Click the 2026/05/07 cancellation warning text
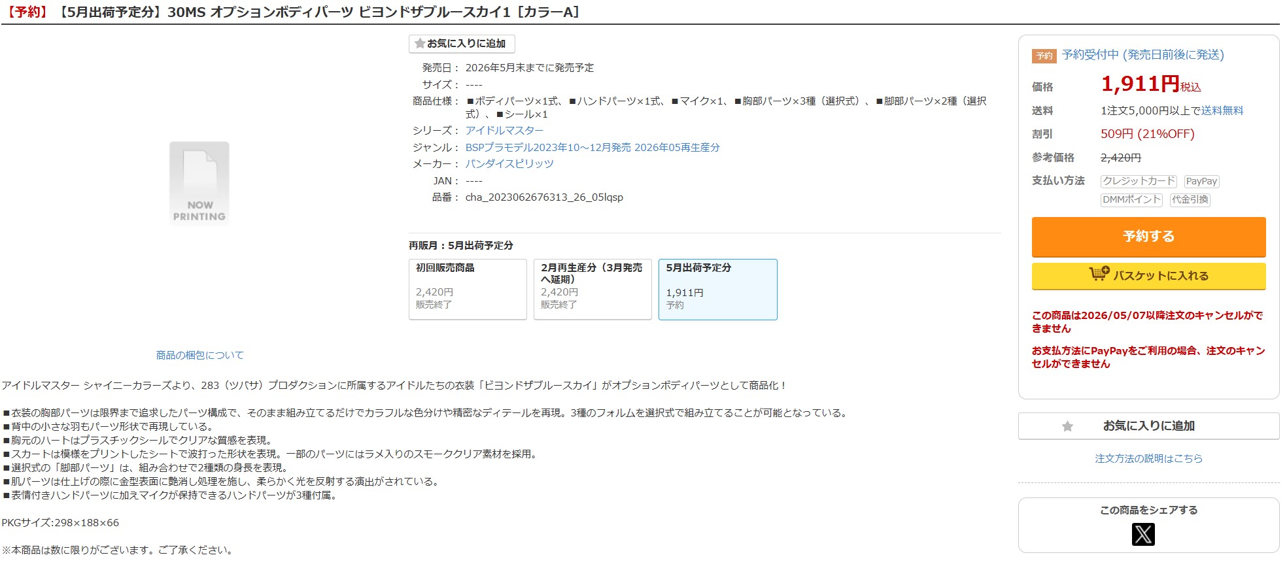Viewport: 1287px width, 570px height. (x=1147, y=322)
